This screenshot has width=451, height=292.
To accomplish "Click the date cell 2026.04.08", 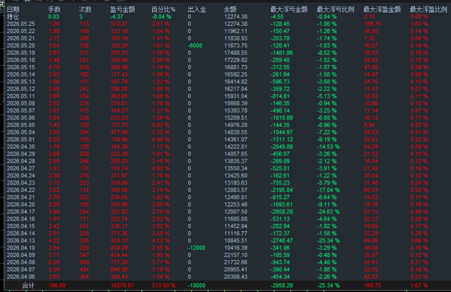I will pos(21,262).
